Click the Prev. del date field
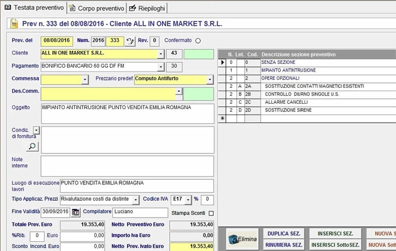This screenshot has width=396, height=251. [57, 41]
